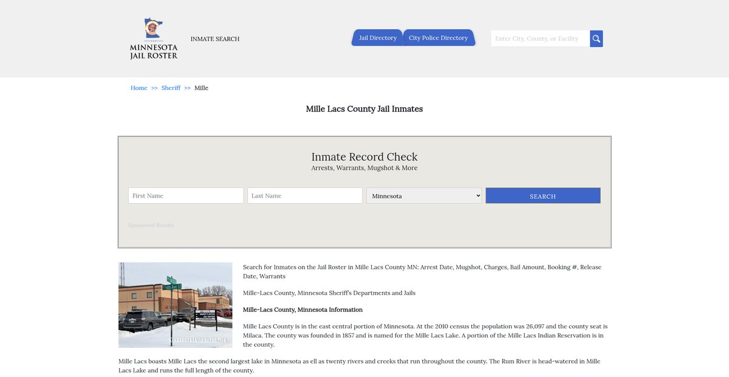The height and width of the screenshot is (377, 729).
Task: Switch to the Jail Directory tab
Action: [377, 38]
